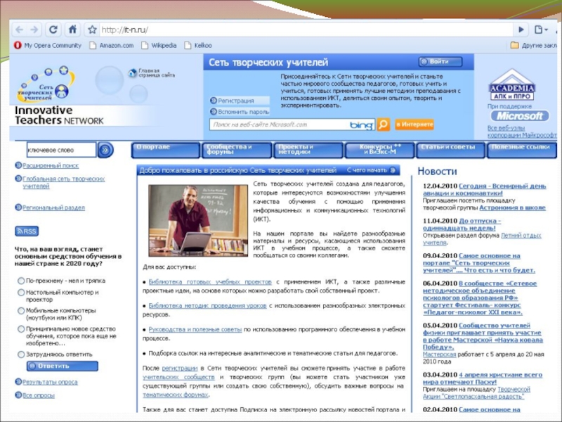Expand 'С чего начать' section
The width and height of the screenshot is (562, 422).
(372, 170)
